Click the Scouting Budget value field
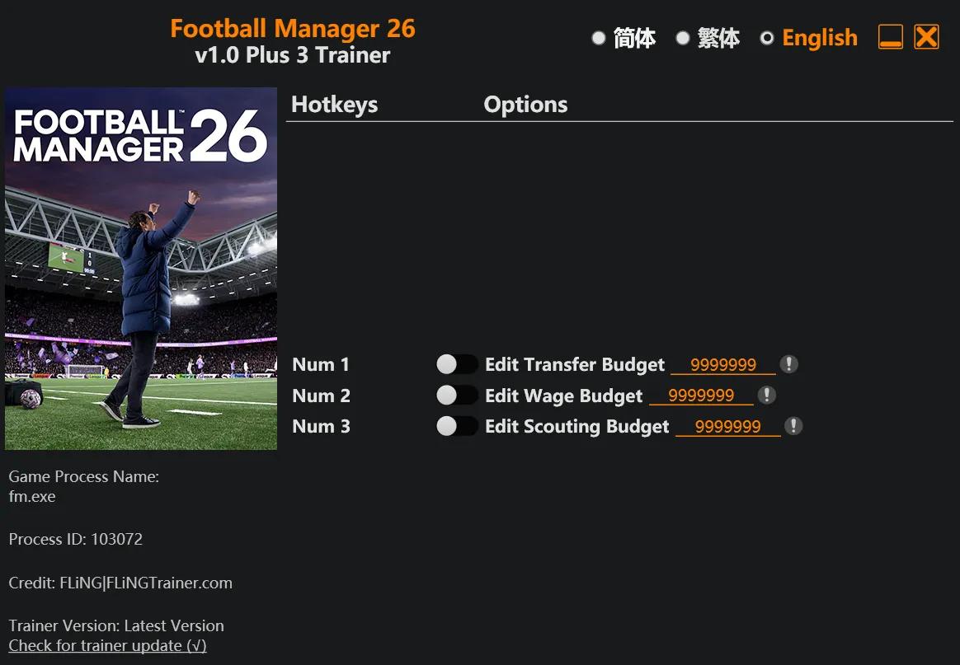The height and width of the screenshot is (665, 960). click(x=727, y=427)
